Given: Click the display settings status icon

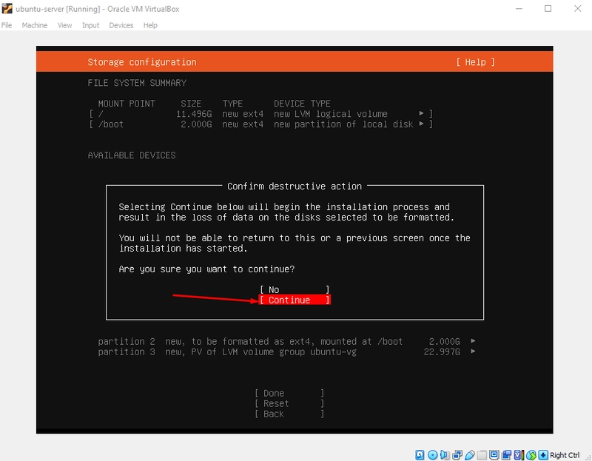Looking at the screenshot, I should (x=494, y=455).
